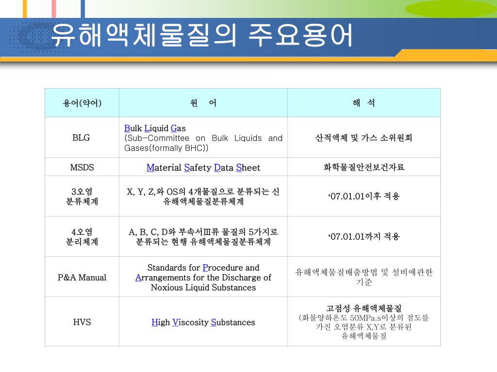Click High Viscosity Substances text

[x=203, y=322]
